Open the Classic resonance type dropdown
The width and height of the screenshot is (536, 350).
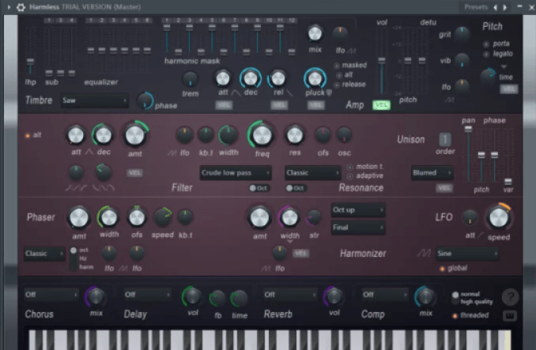click(312, 173)
